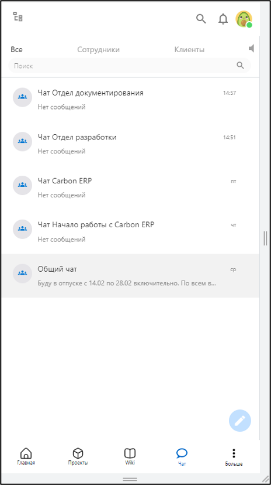
Task: Focus the Поиск chat search field
Action: pos(130,66)
